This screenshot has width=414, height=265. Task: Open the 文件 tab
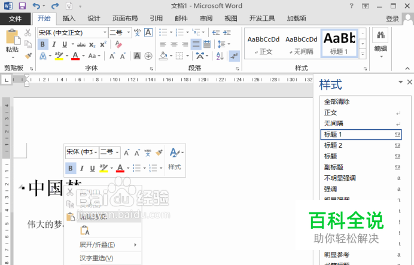coord(15,19)
